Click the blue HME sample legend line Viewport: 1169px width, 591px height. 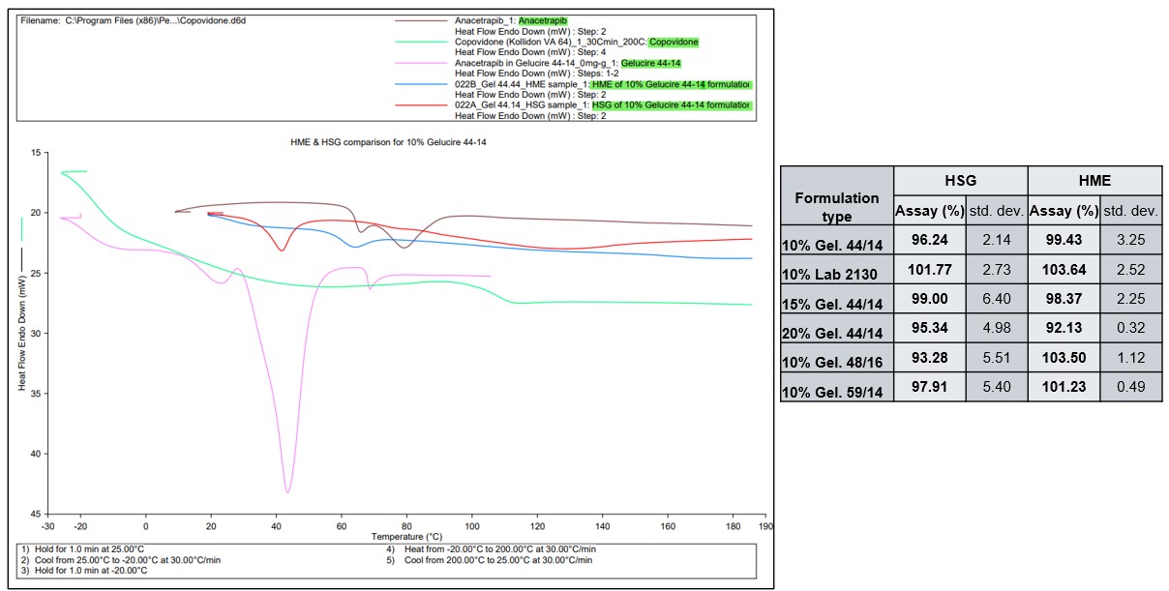(x=422, y=84)
